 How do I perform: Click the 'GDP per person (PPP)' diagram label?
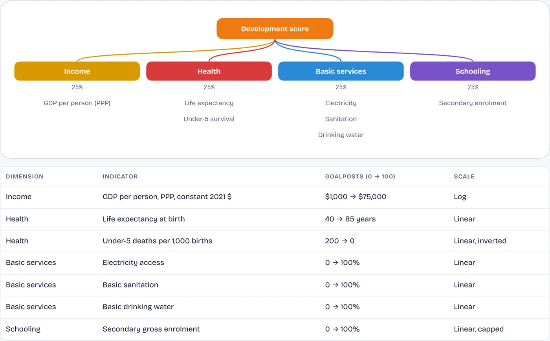click(77, 103)
